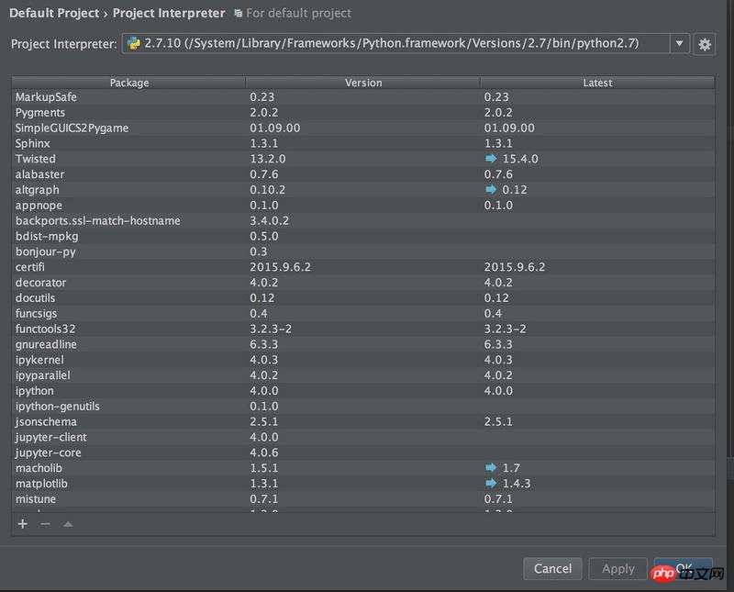
Task: Select the bonjour-py package row
Action: pos(363,251)
